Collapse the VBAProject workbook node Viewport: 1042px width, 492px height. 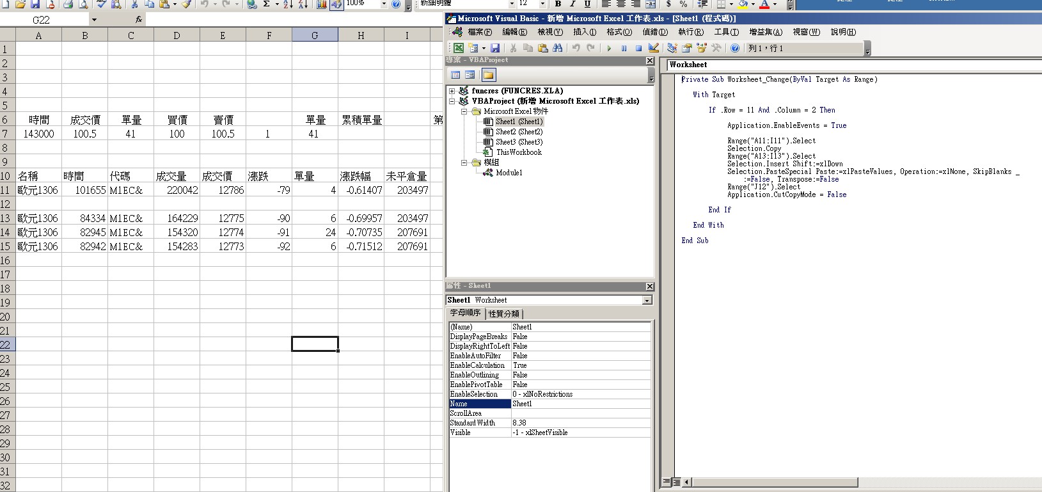(452, 101)
